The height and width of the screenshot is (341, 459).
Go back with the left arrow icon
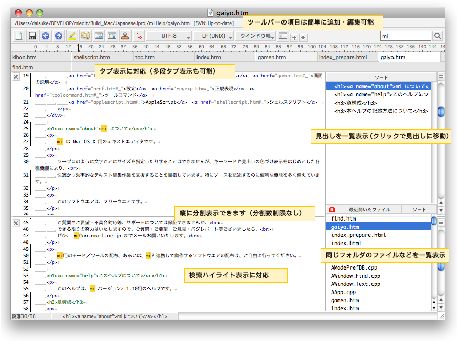click(x=46, y=36)
